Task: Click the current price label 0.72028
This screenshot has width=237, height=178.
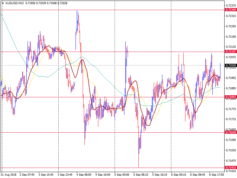Action: 230,65
